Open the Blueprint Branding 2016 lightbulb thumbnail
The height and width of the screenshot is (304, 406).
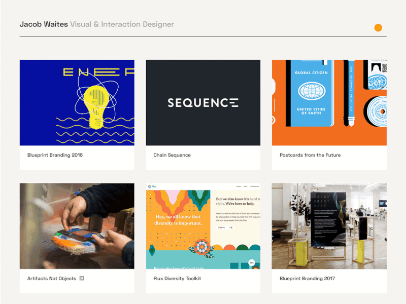point(77,103)
